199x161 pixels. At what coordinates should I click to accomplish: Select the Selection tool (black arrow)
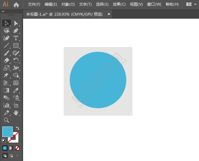pos(7,23)
